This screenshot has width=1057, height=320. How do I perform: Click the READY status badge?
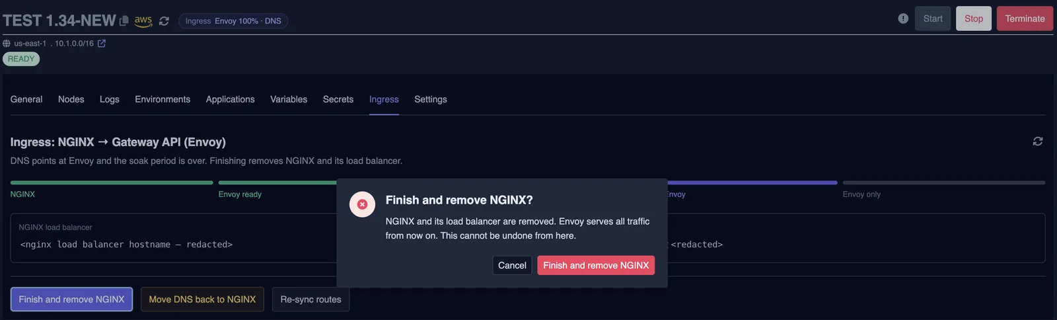tap(21, 59)
